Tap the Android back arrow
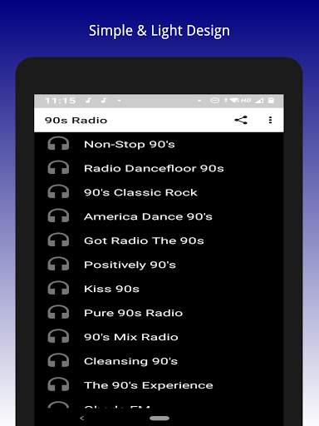 point(81,418)
